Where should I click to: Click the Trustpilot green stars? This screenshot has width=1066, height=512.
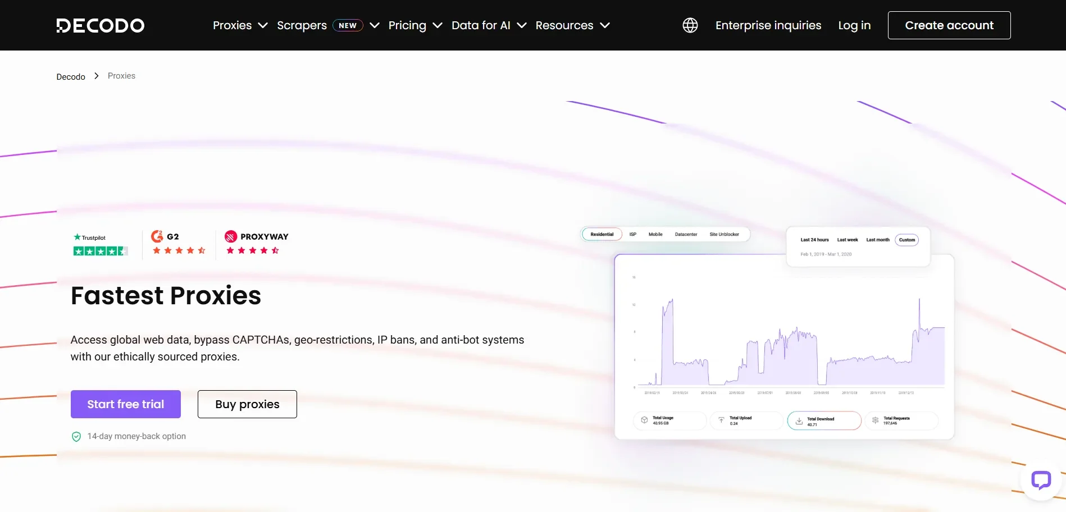point(101,251)
